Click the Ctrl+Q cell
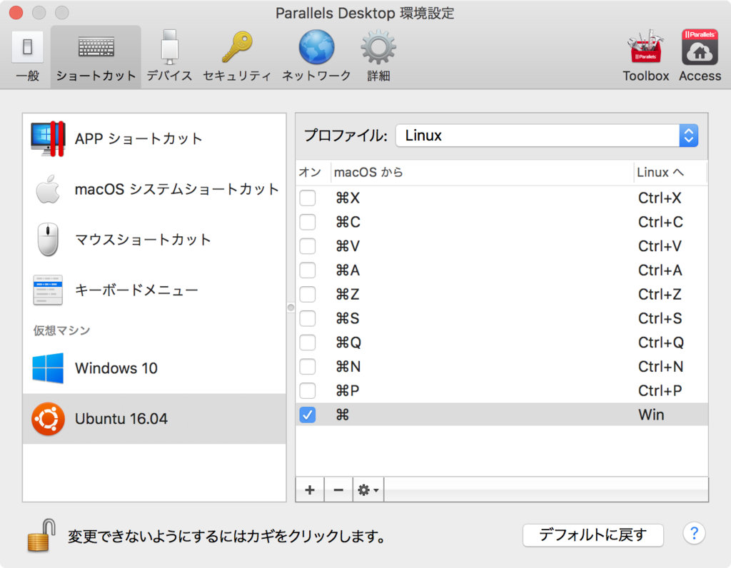This screenshot has width=731, height=568. click(x=661, y=343)
